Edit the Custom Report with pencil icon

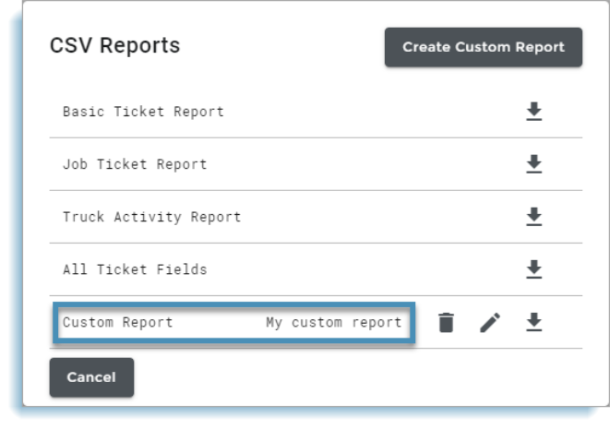(x=490, y=322)
